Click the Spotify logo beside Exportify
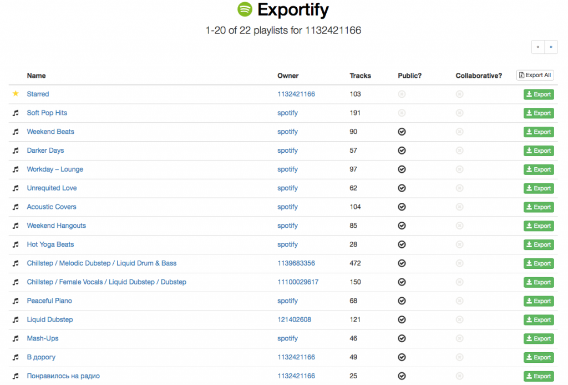 (244, 9)
